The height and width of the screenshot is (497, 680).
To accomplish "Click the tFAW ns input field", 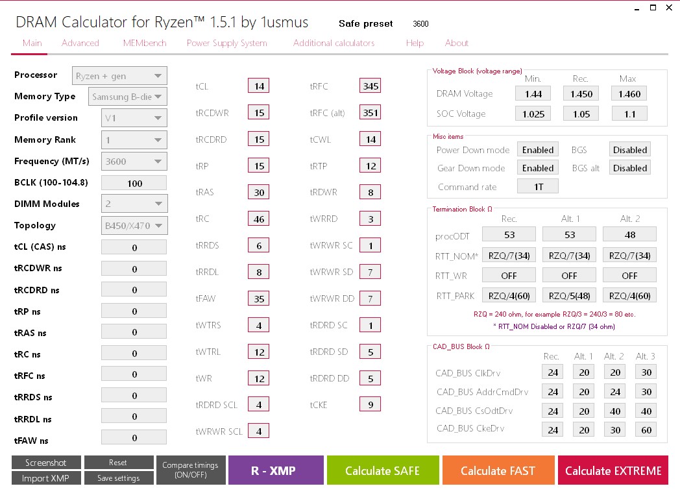I will coord(134,437).
